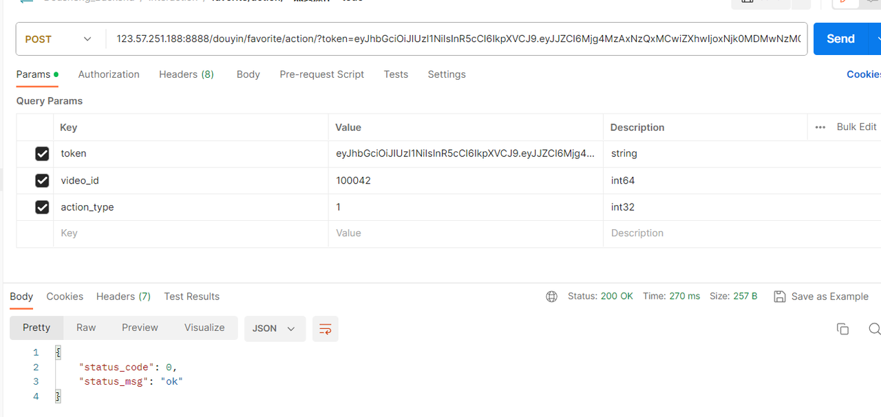Click the request URL field
The height and width of the screenshot is (417, 881).
(x=457, y=39)
